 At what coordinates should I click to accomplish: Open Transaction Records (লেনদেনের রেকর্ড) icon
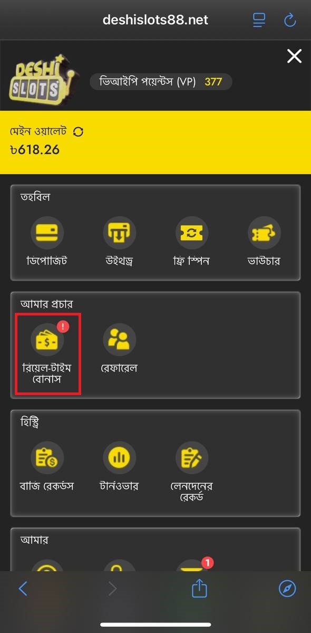[192, 457]
